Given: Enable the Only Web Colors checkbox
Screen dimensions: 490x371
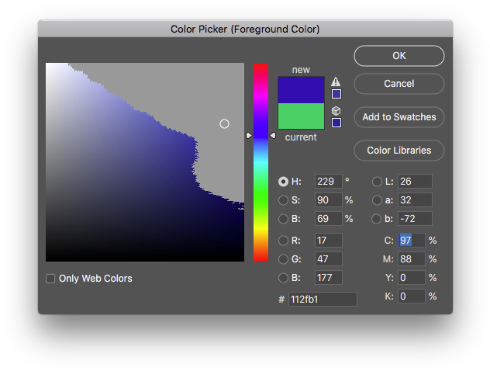Looking at the screenshot, I should click(x=50, y=279).
